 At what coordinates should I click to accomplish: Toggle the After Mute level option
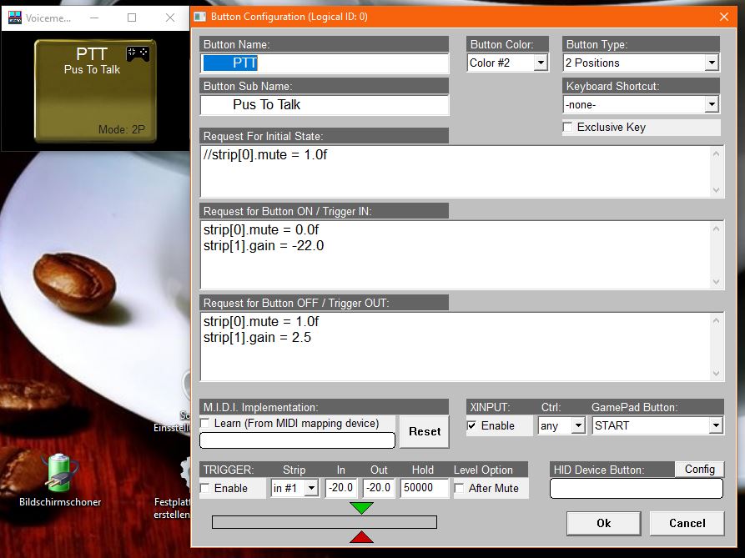[x=459, y=488]
